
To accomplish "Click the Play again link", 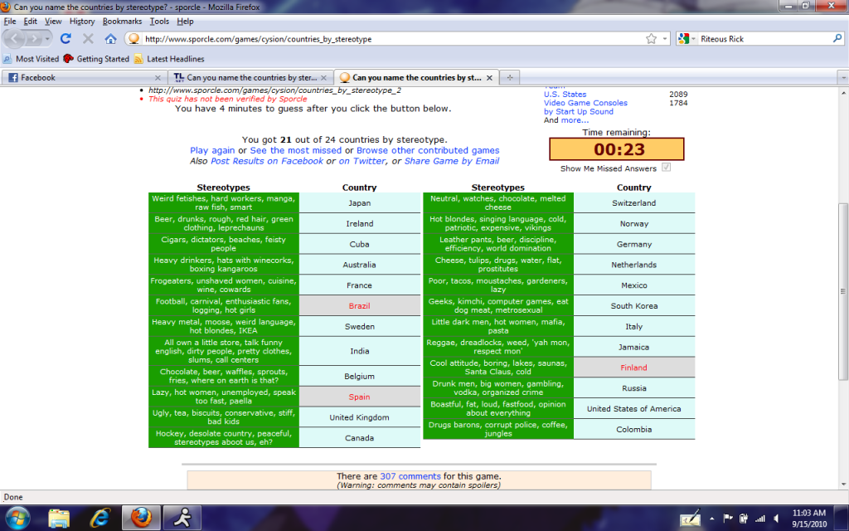I will [x=212, y=150].
